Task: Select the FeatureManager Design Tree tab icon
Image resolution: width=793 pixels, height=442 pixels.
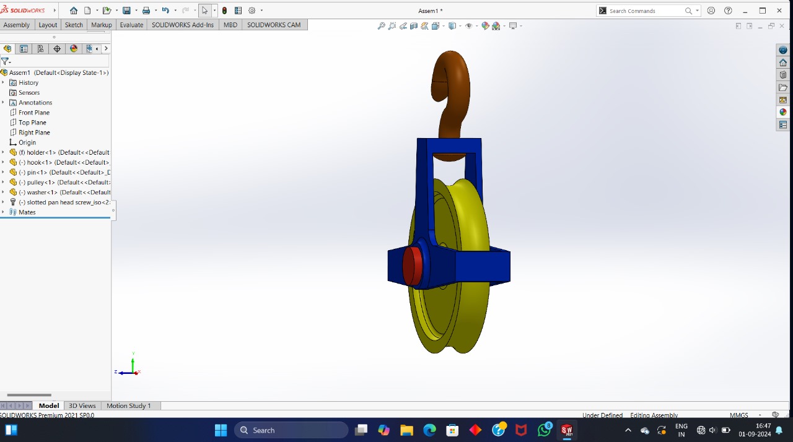Action: coord(7,48)
